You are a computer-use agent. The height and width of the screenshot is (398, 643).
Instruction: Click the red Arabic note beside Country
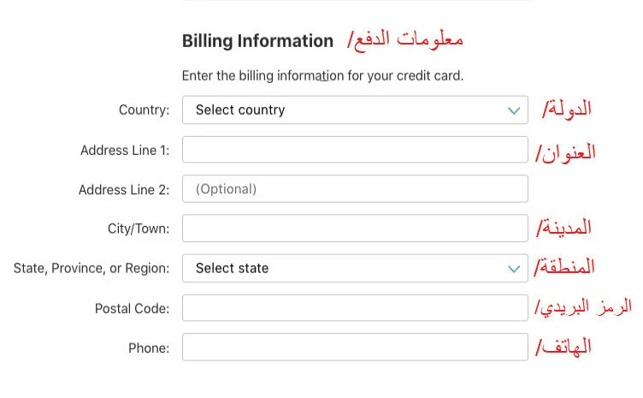(x=568, y=109)
